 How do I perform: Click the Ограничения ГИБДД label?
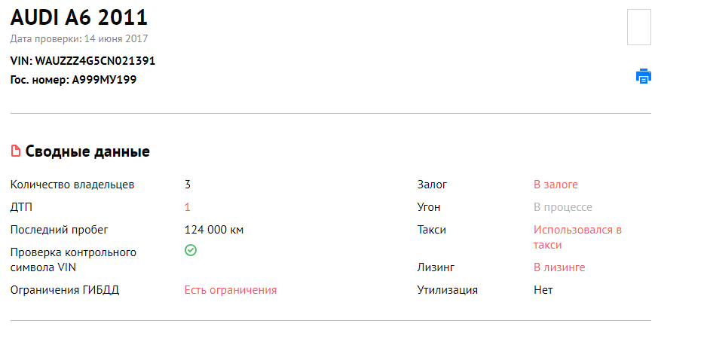tap(65, 290)
